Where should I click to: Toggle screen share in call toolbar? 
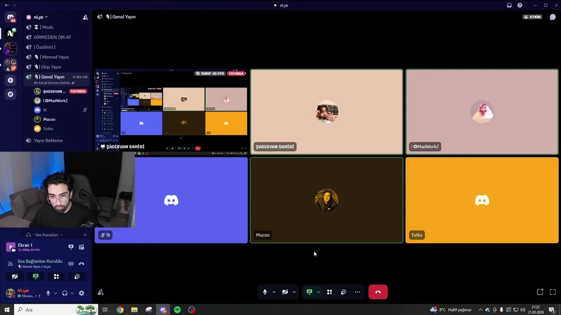(309, 292)
